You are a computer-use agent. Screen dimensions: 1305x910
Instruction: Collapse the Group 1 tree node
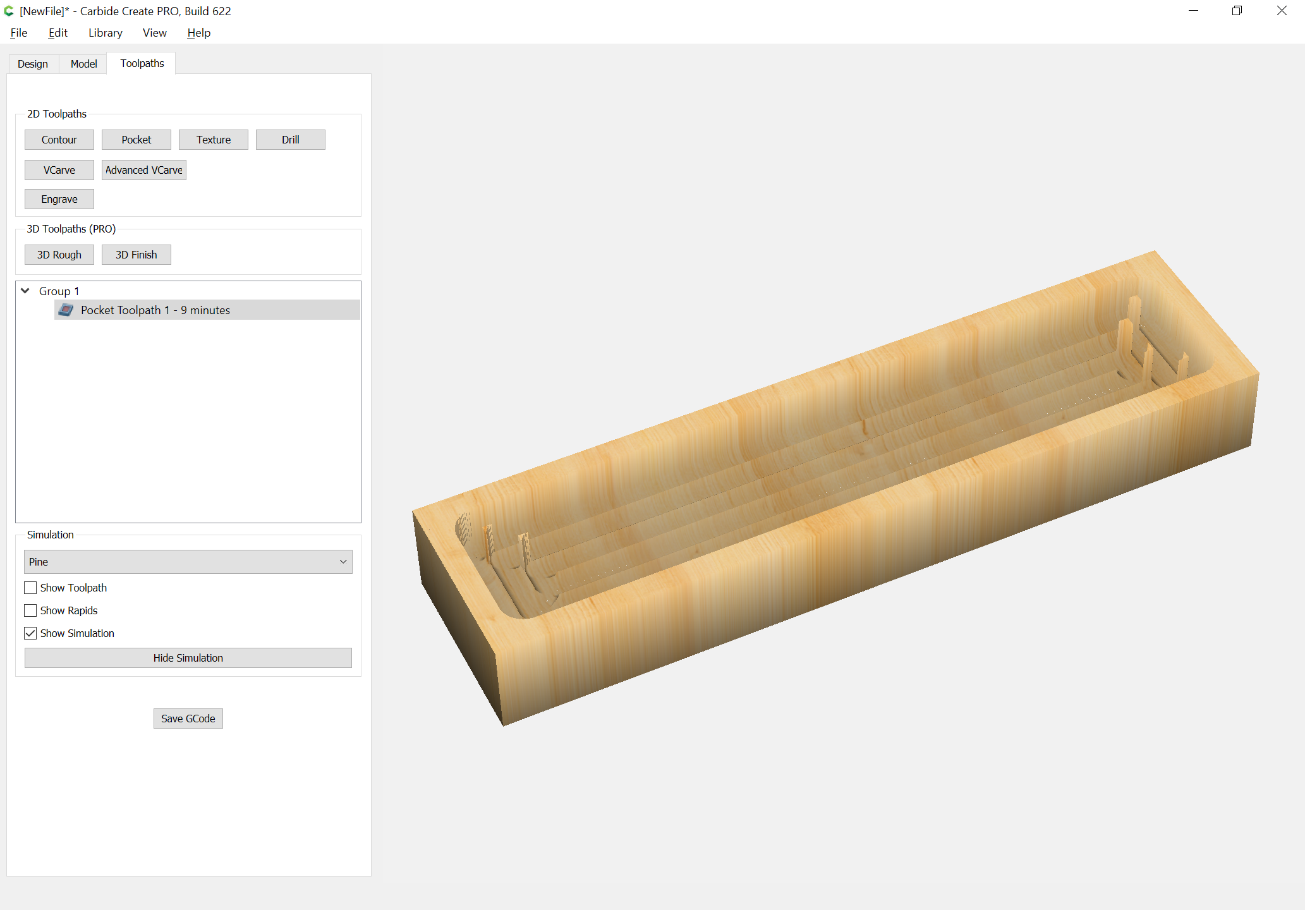coord(25,291)
